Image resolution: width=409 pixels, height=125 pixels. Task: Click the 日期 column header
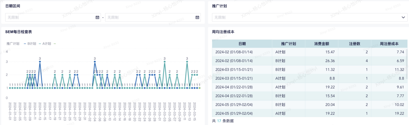[x=242, y=44]
